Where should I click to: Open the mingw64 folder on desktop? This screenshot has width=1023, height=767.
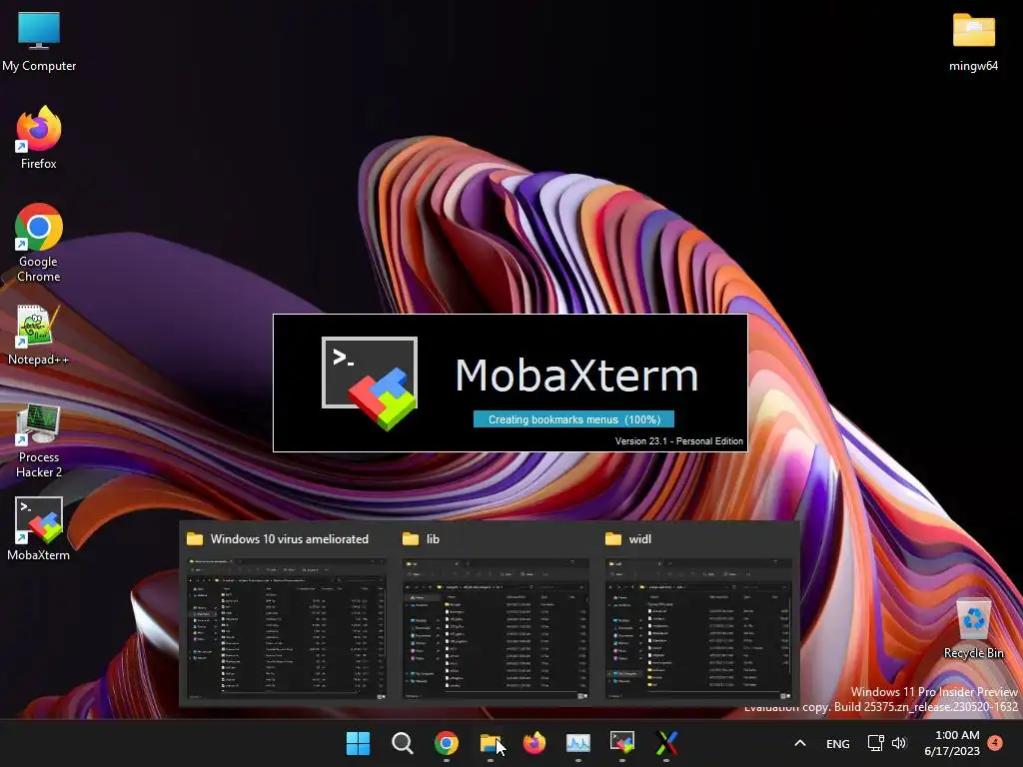click(973, 40)
